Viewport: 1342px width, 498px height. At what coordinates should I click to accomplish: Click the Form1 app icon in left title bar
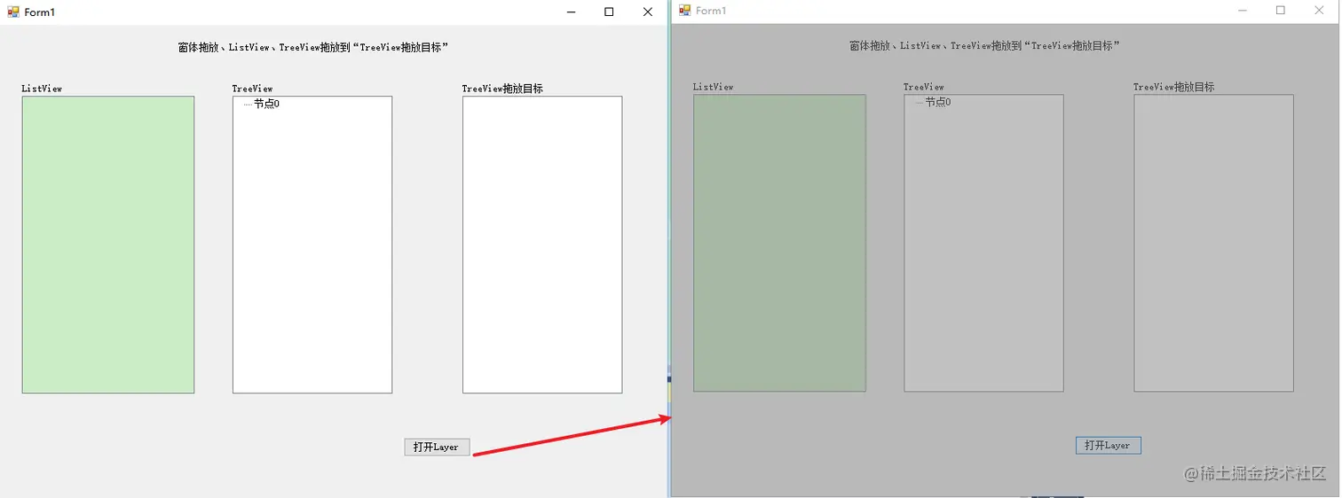[13, 12]
